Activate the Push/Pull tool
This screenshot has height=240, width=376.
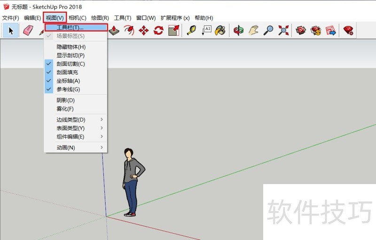(x=114, y=31)
